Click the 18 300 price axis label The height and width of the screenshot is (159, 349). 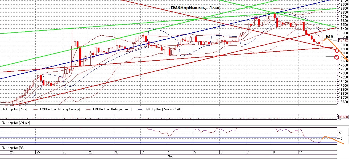343,33
